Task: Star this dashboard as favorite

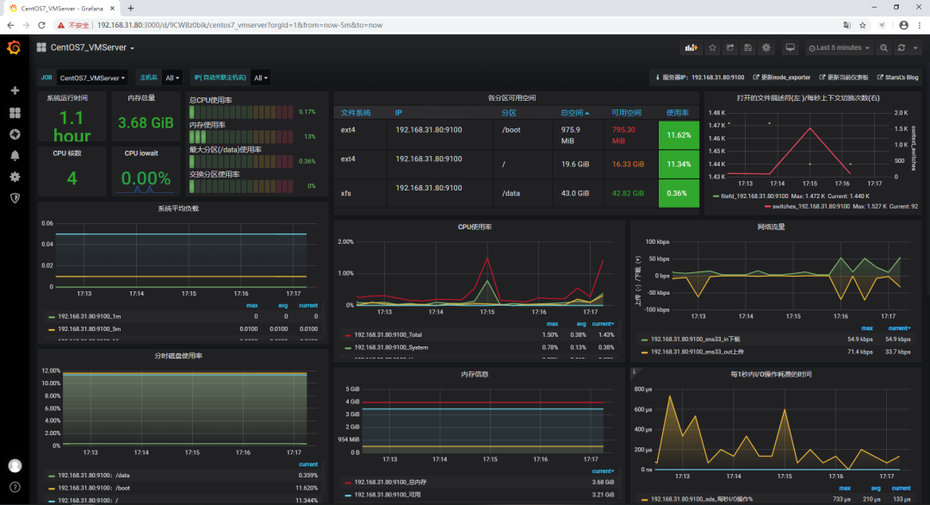Action: [x=712, y=47]
